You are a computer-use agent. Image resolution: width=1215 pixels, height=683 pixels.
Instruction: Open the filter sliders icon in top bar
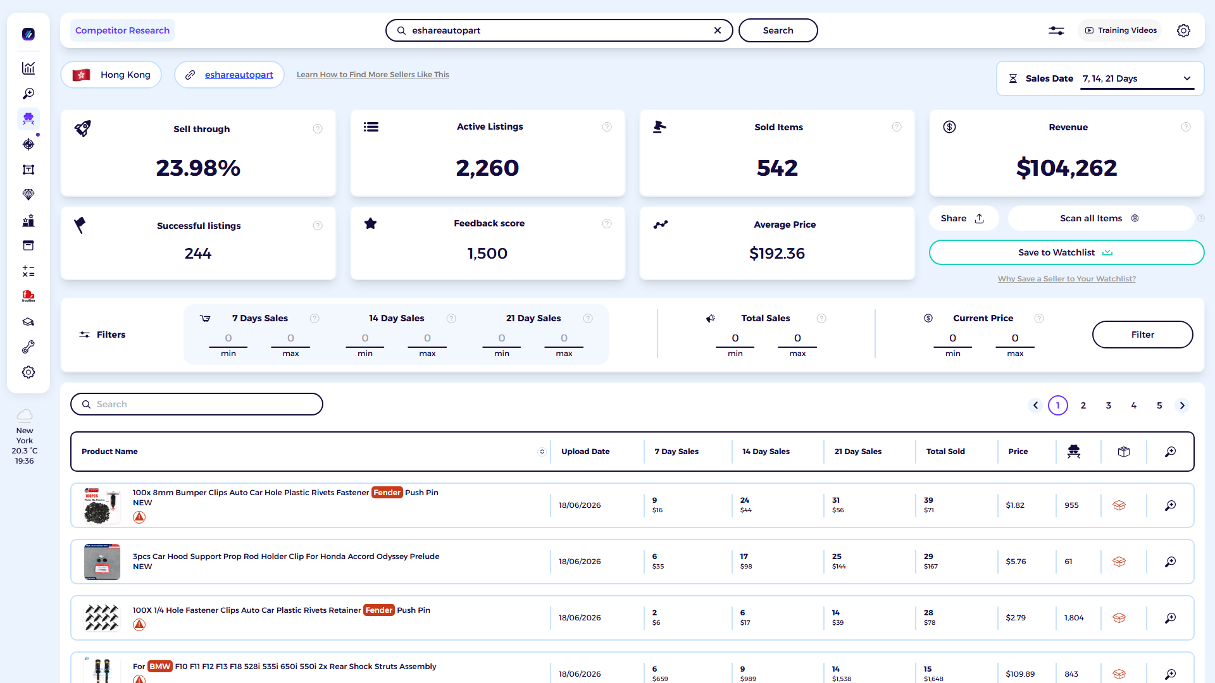[1056, 30]
